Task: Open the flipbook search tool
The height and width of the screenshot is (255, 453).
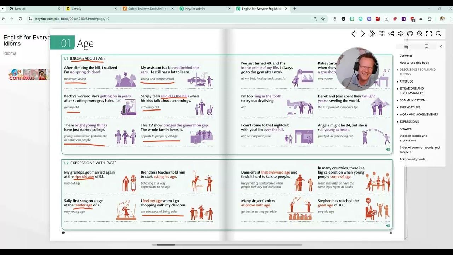Action: click(438, 34)
